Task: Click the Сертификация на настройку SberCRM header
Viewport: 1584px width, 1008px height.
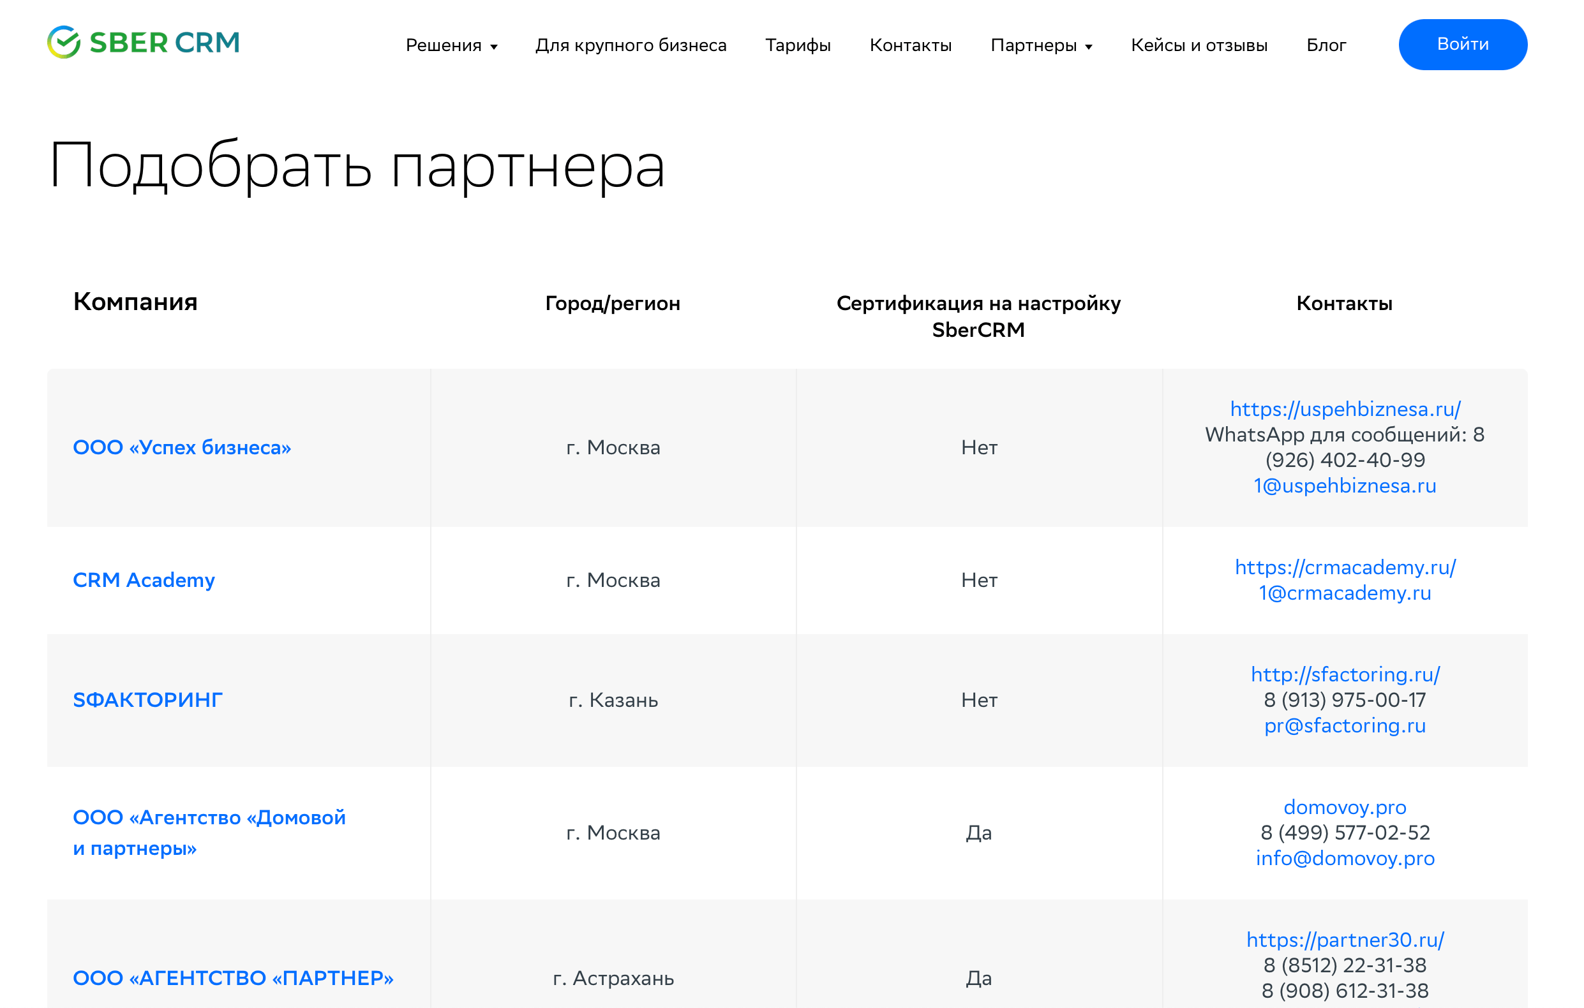Action: coord(978,316)
